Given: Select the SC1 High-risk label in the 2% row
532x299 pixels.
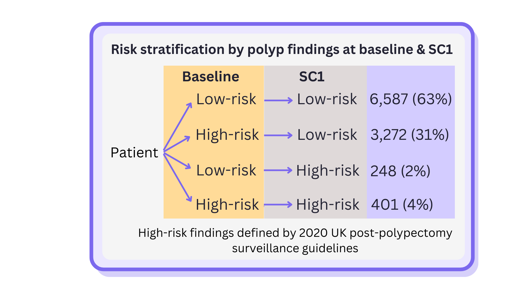Looking at the screenshot, I should (x=328, y=171).
